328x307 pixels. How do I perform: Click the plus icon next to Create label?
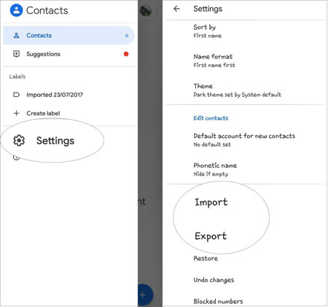[x=16, y=113]
